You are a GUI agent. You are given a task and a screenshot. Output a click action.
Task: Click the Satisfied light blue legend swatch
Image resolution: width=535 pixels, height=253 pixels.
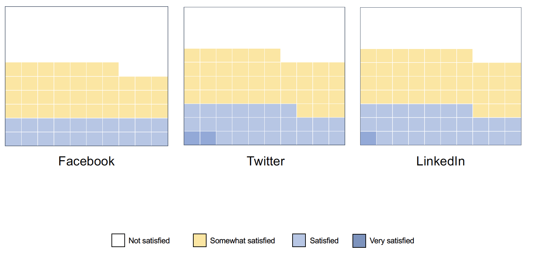(299, 240)
